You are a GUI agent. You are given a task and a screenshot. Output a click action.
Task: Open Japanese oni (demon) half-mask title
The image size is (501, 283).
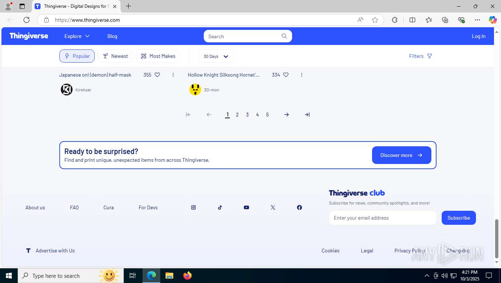(x=95, y=75)
